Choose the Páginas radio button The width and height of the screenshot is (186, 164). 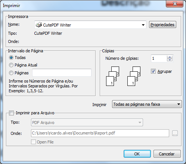click(x=11, y=73)
